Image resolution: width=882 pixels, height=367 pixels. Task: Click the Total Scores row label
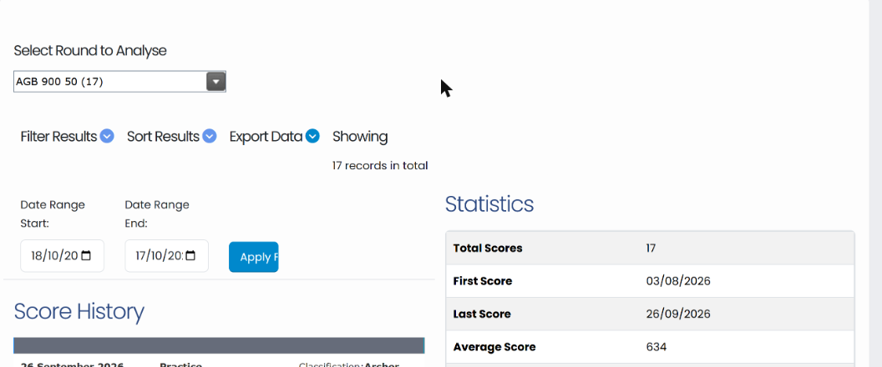(x=488, y=248)
